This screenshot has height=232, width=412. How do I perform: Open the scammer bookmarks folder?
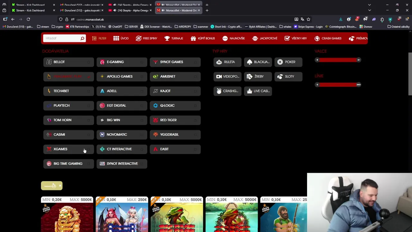pyautogui.click(x=201, y=27)
